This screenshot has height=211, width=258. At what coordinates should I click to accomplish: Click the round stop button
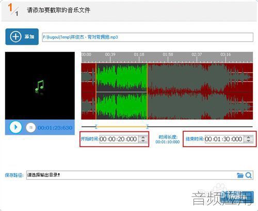[31, 128]
